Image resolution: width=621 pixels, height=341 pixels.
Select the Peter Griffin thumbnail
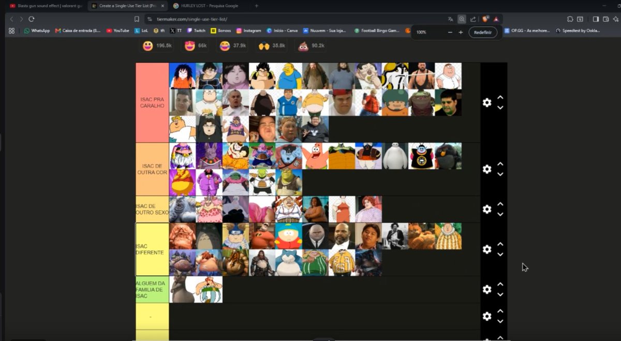coord(448,76)
